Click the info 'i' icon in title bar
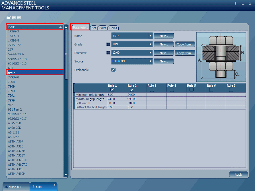 [235, 3]
